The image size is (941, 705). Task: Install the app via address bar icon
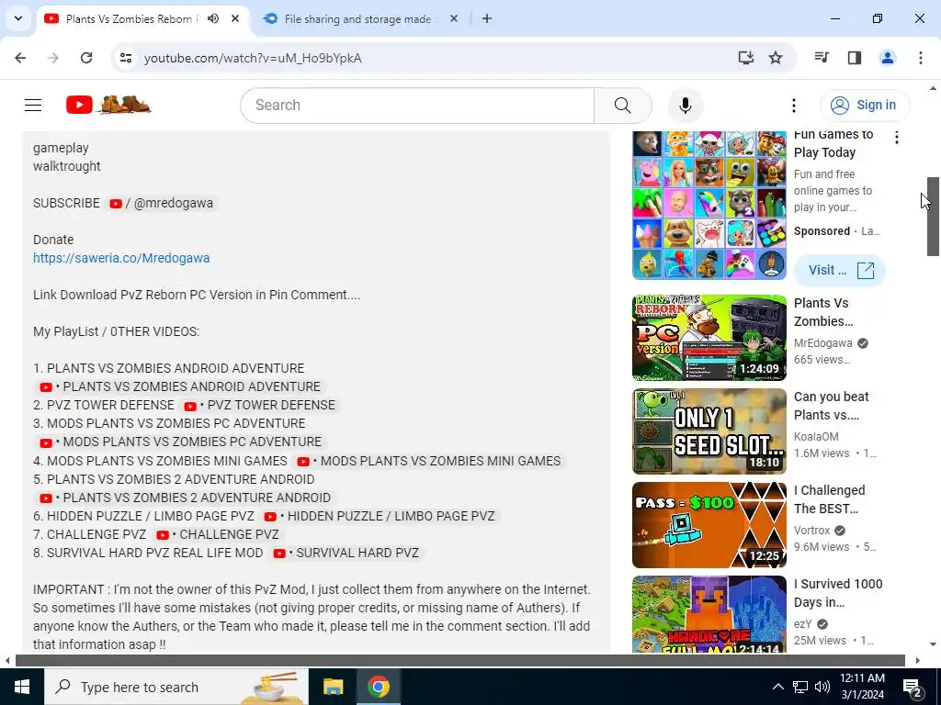(745, 58)
